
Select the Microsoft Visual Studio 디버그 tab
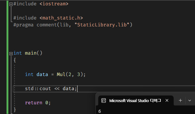136,100
